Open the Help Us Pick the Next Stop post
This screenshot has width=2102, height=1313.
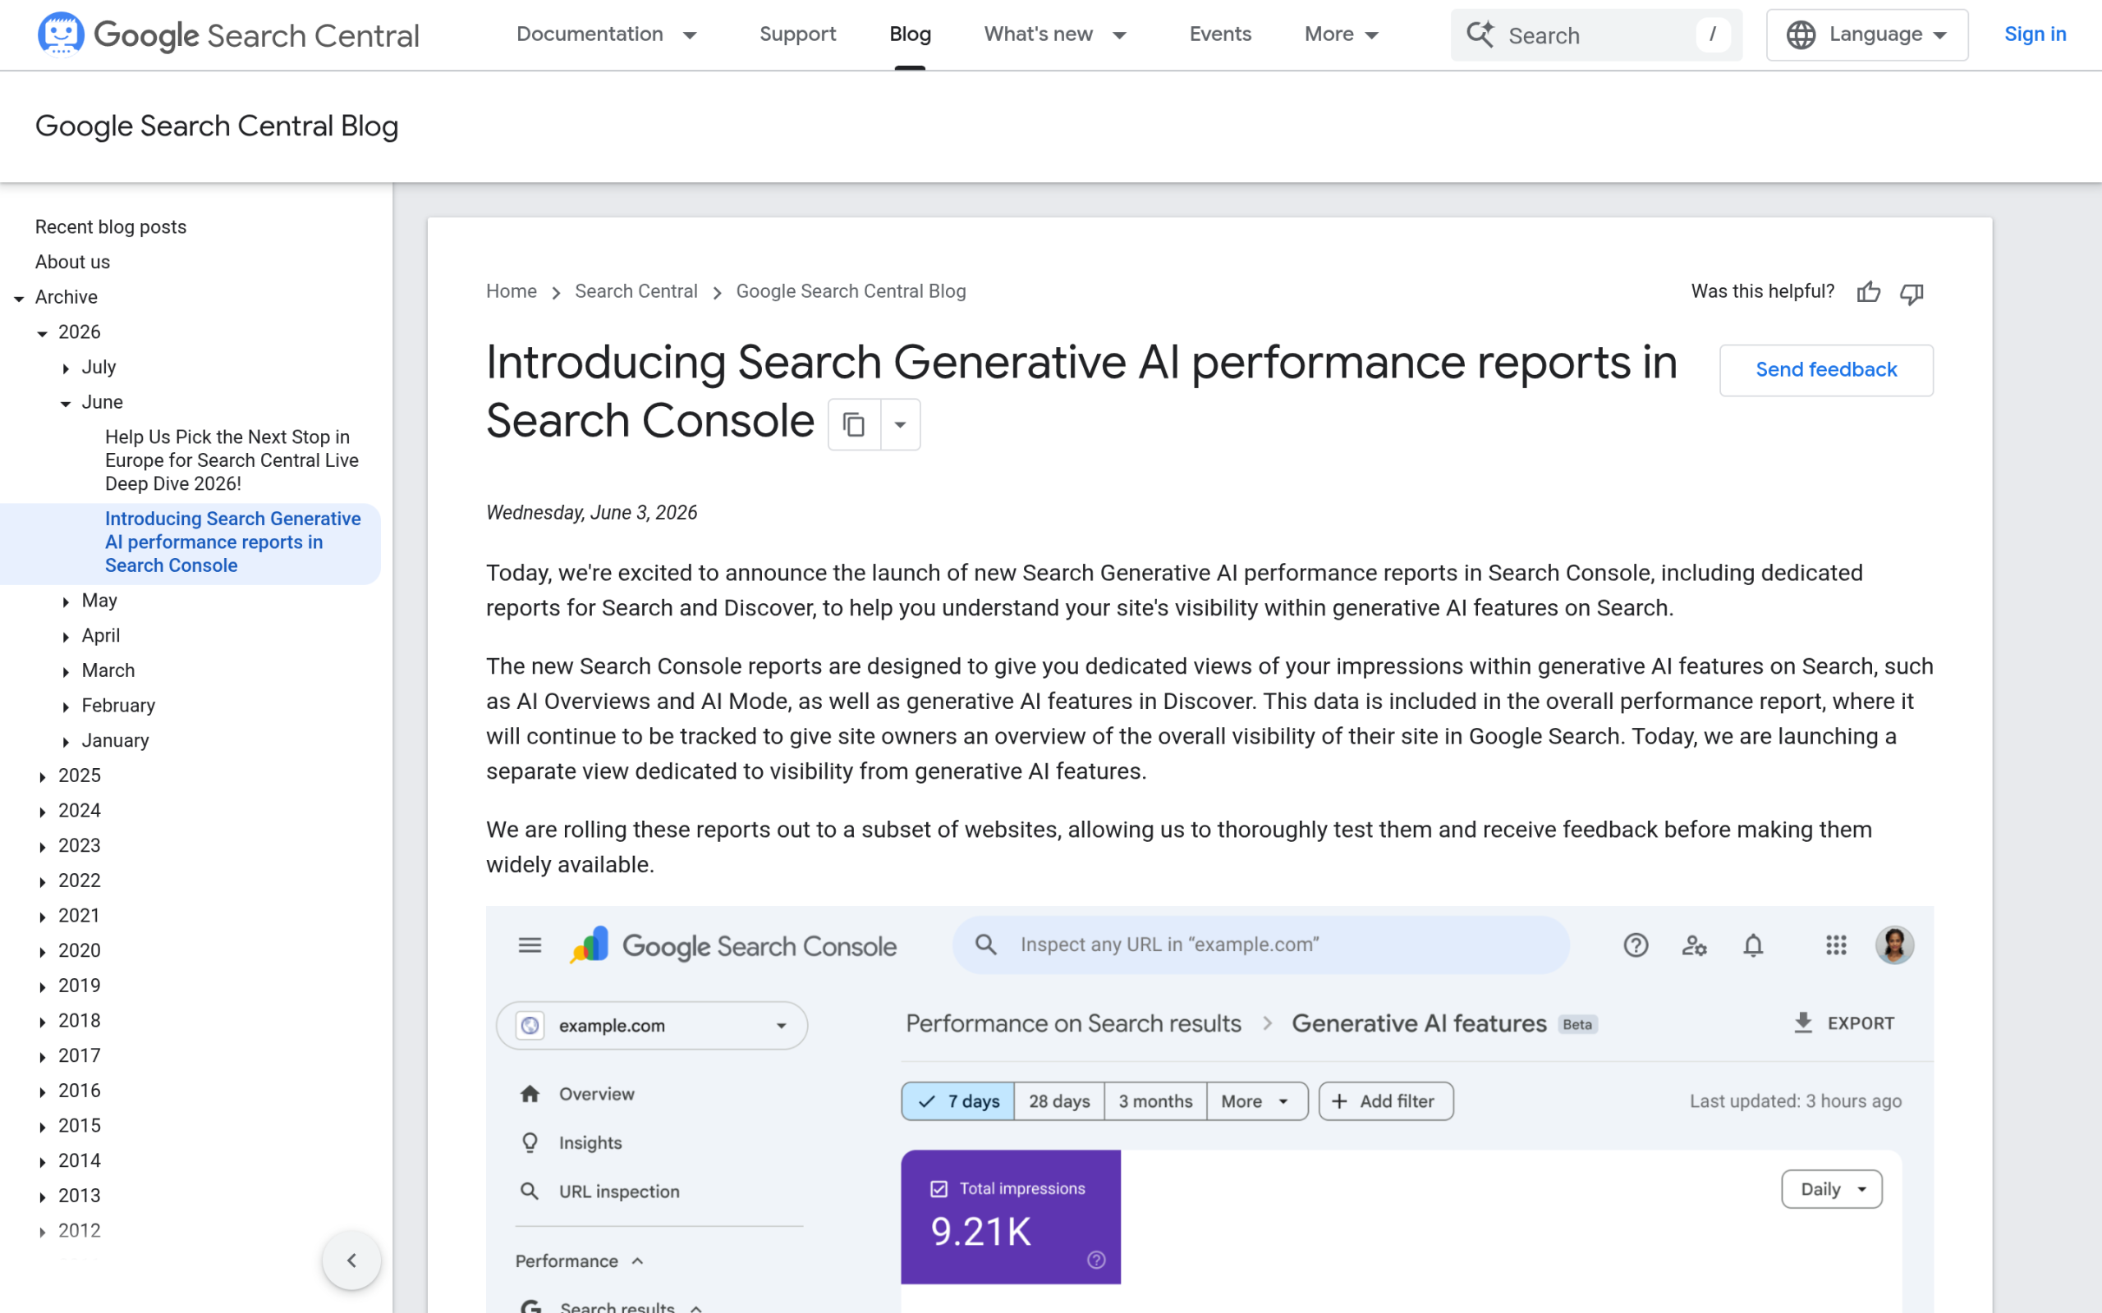(232, 460)
